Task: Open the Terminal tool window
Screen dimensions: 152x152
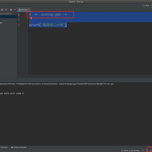Action: 4,147
